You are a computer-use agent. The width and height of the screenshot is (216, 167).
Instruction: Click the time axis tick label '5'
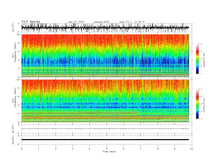click(x=107, y=149)
